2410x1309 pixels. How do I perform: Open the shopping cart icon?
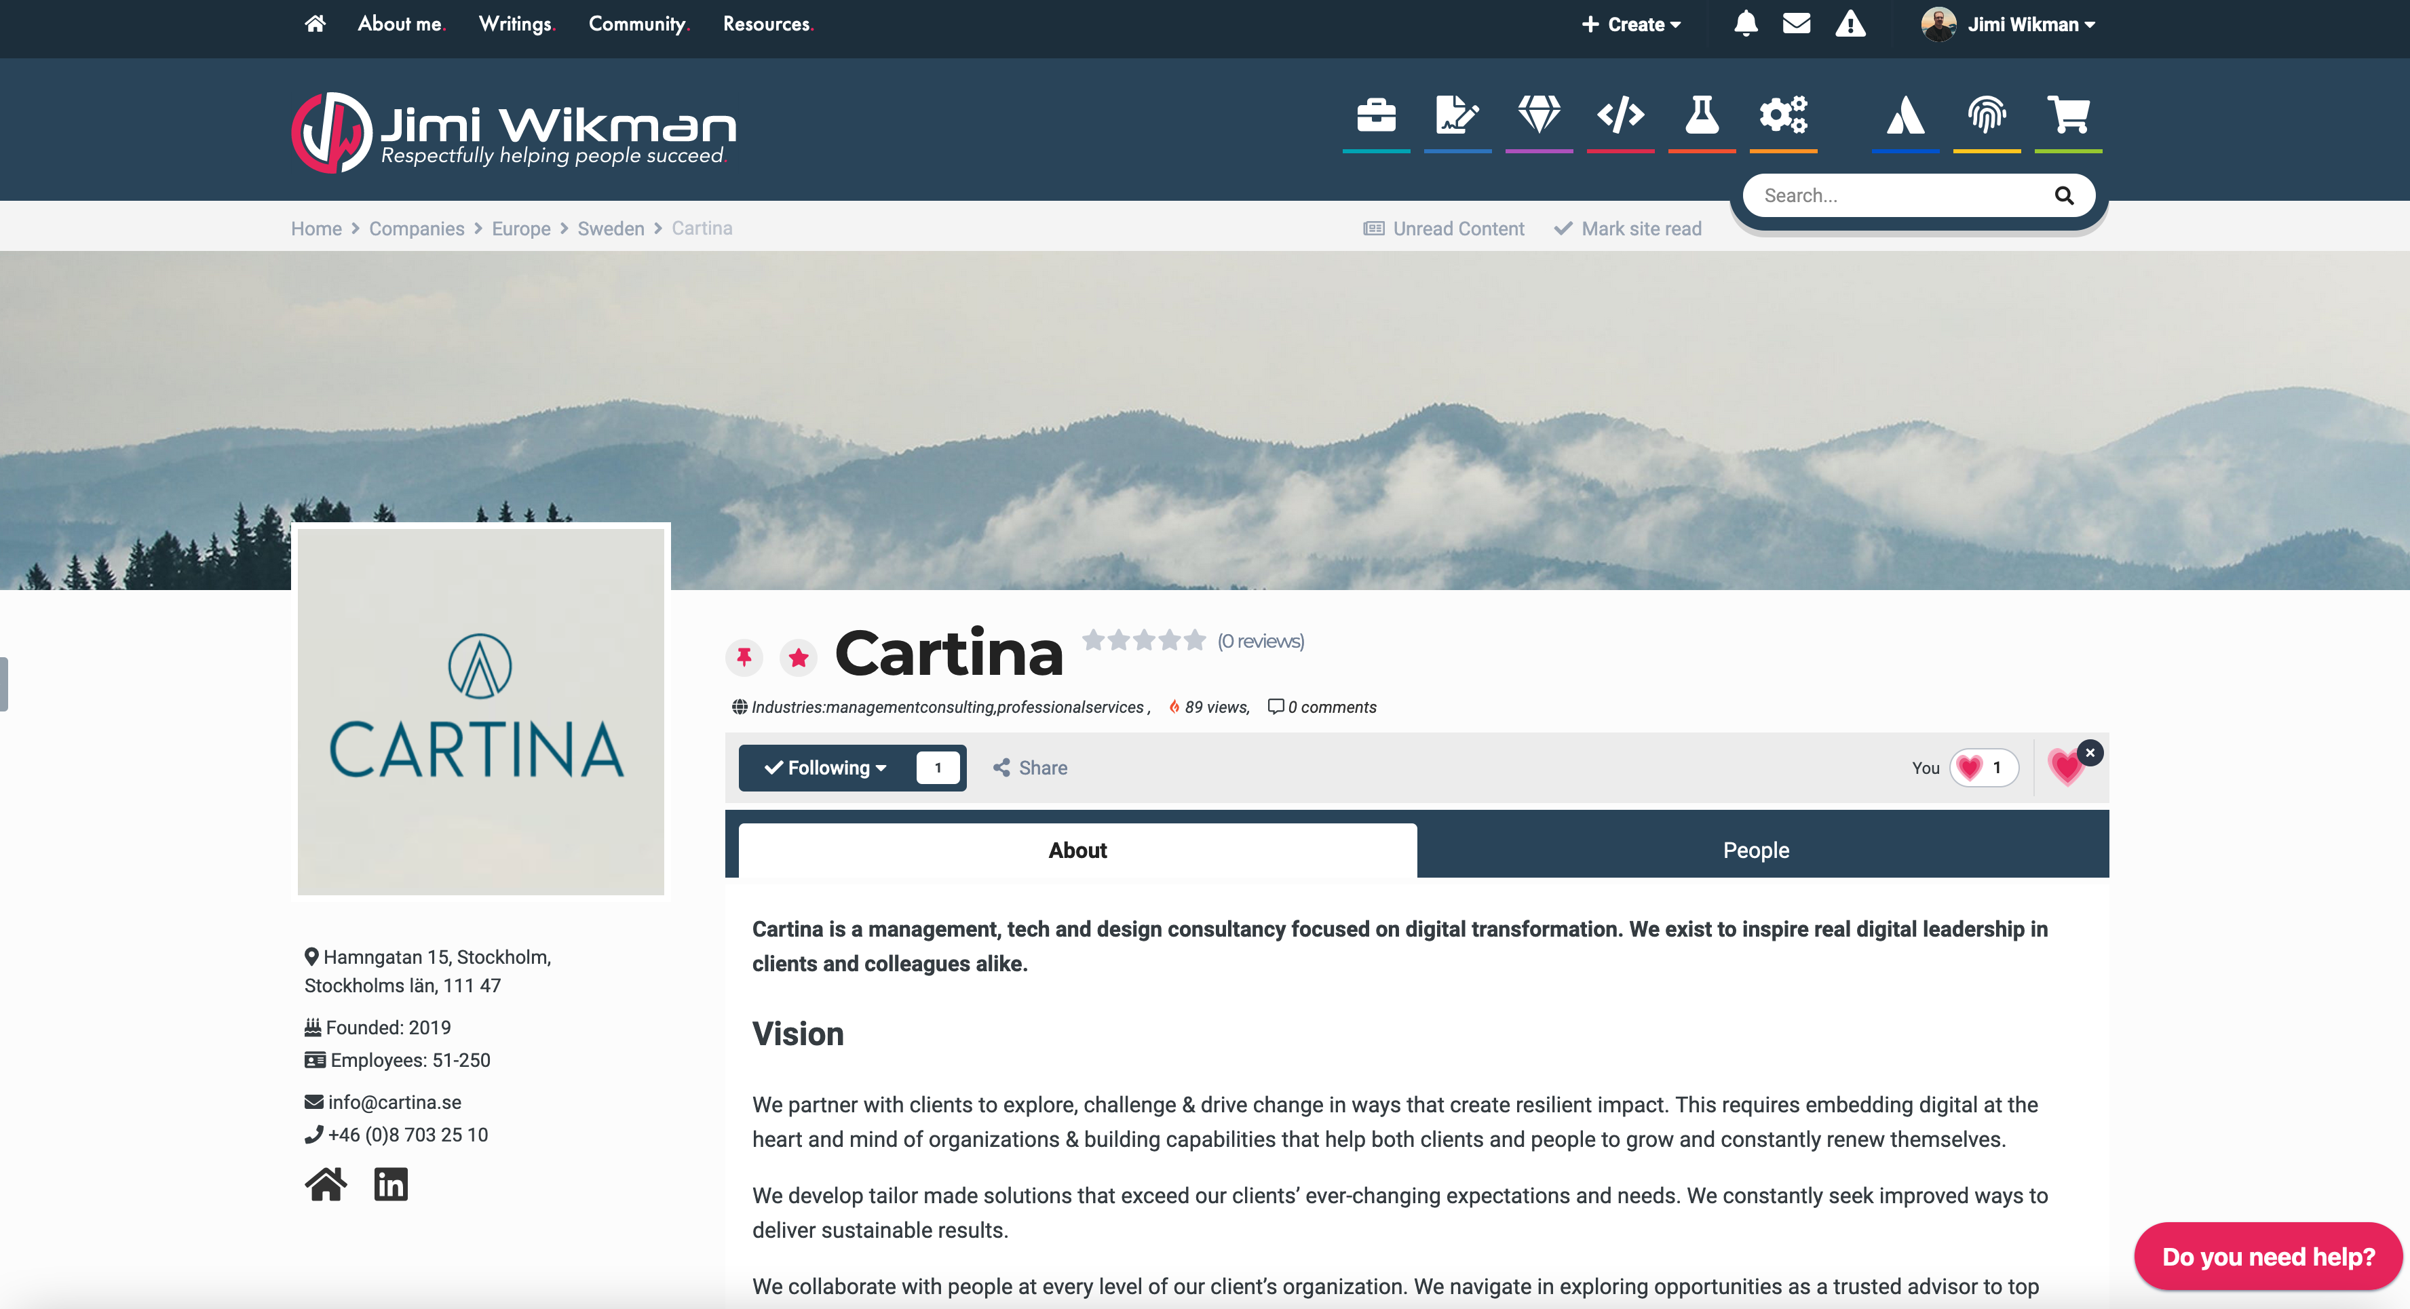2069,116
